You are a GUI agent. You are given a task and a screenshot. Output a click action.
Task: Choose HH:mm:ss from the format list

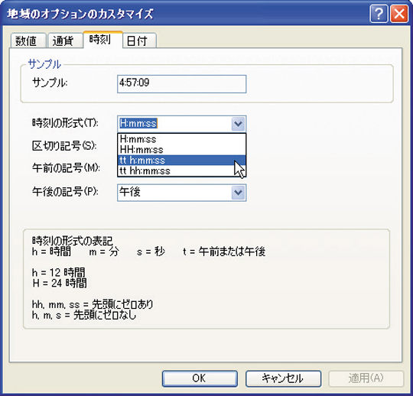tap(181, 150)
